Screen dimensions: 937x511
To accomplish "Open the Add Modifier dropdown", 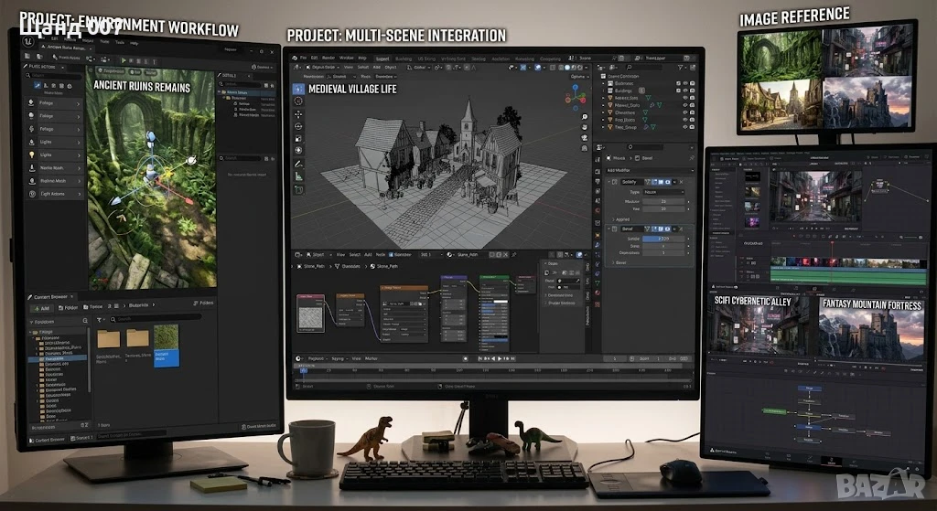I will click(651, 170).
